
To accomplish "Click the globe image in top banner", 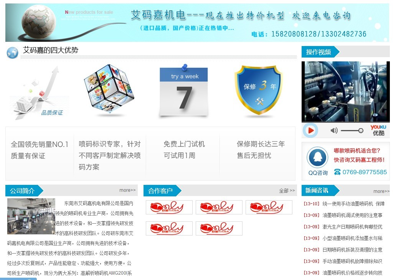I will pyautogui.click(x=38, y=22).
